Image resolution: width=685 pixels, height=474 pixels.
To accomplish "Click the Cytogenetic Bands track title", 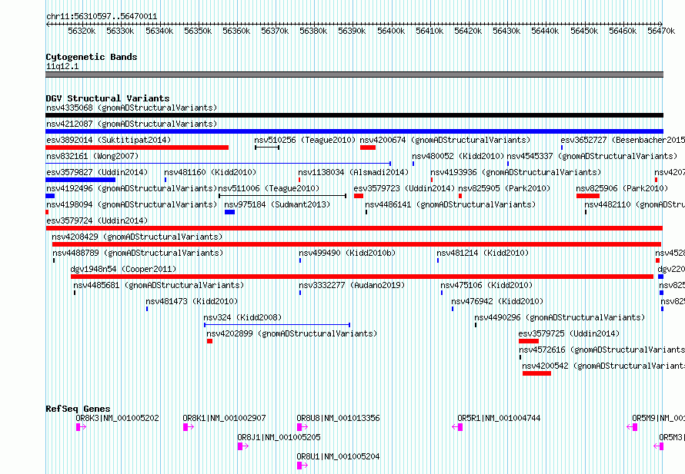I will (92, 57).
